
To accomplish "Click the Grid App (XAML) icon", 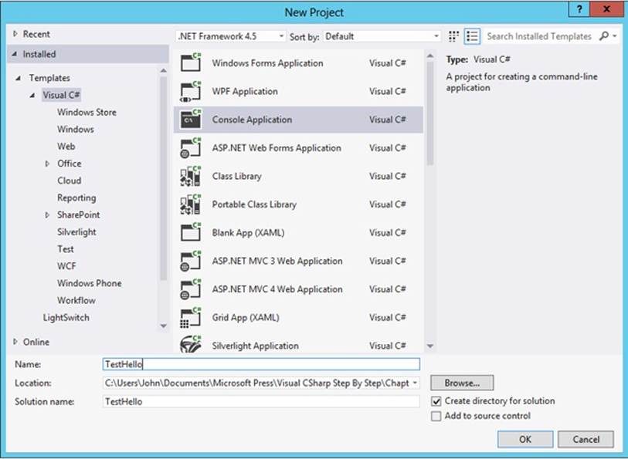I will click(191, 318).
